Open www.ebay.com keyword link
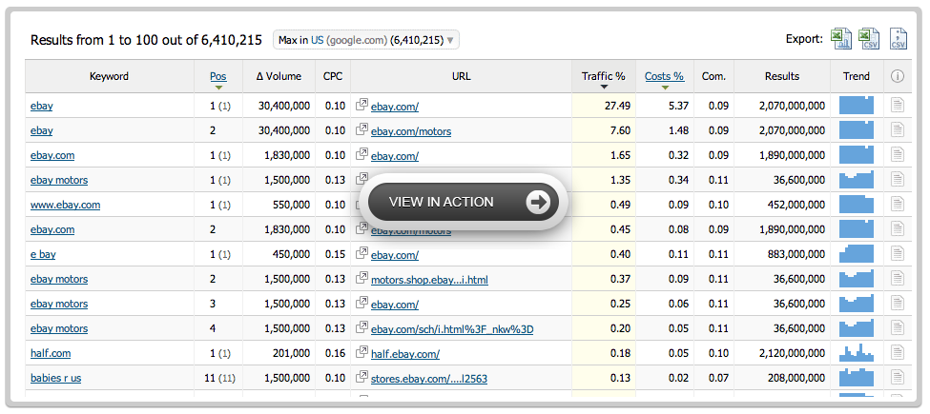Screen dimensions: 930x414 (65, 205)
